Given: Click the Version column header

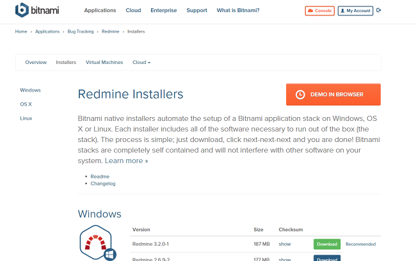Looking at the screenshot, I should 141,230.
